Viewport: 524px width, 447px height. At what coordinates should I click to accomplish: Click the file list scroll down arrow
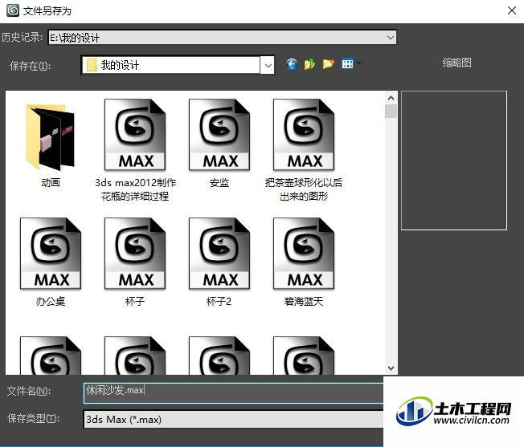click(x=391, y=368)
